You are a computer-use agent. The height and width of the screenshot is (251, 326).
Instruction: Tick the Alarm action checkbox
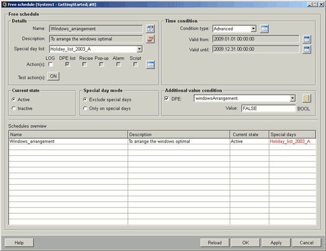click(118, 65)
